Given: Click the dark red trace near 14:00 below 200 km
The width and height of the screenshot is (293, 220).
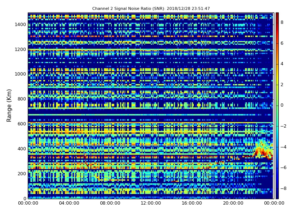Looking at the screenshot, I should [175, 181].
